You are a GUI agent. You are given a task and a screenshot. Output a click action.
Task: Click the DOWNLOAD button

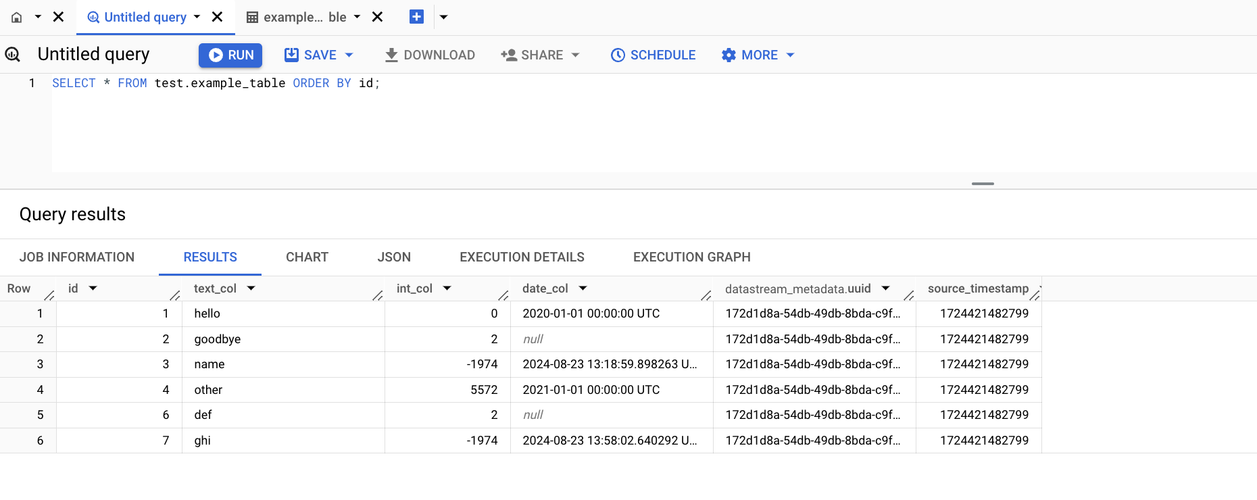tap(430, 55)
